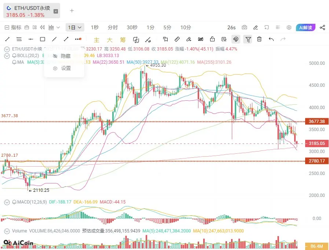Click the candlestick pattern tool icon
This screenshot has width=329, height=250.
(201, 39)
